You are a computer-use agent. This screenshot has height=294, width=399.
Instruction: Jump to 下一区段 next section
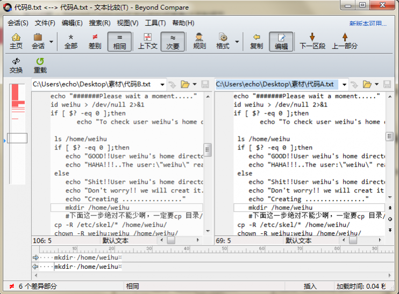click(x=312, y=41)
